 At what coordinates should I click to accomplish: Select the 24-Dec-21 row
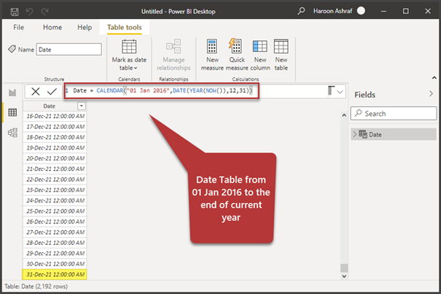[55, 200]
